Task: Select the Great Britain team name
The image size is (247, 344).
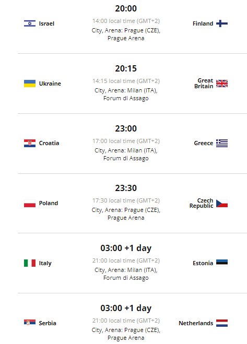Action: tap(204, 84)
